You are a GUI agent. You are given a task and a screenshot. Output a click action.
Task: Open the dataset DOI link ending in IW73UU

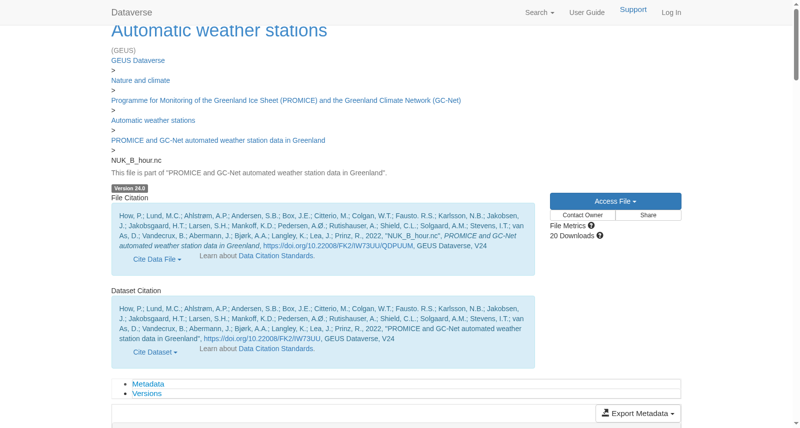point(262,339)
